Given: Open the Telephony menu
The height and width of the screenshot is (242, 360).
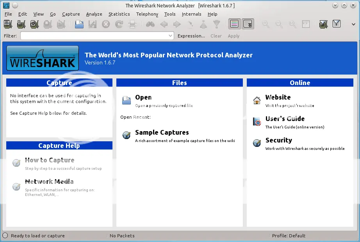Looking at the screenshot, I should pos(147,14).
